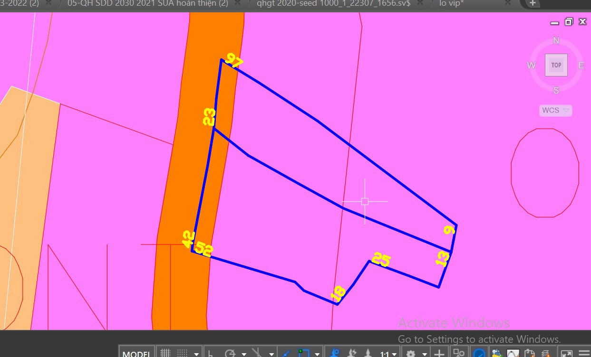Screen dimensions: 591x357
Task: Click the polar tracking icon
Action: click(x=230, y=354)
